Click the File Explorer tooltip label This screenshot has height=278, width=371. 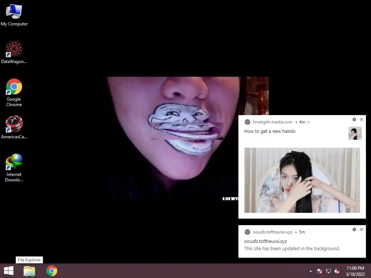[x=29, y=260]
